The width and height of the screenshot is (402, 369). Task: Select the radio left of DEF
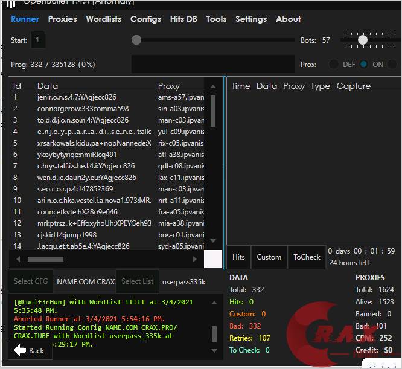[x=333, y=64]
